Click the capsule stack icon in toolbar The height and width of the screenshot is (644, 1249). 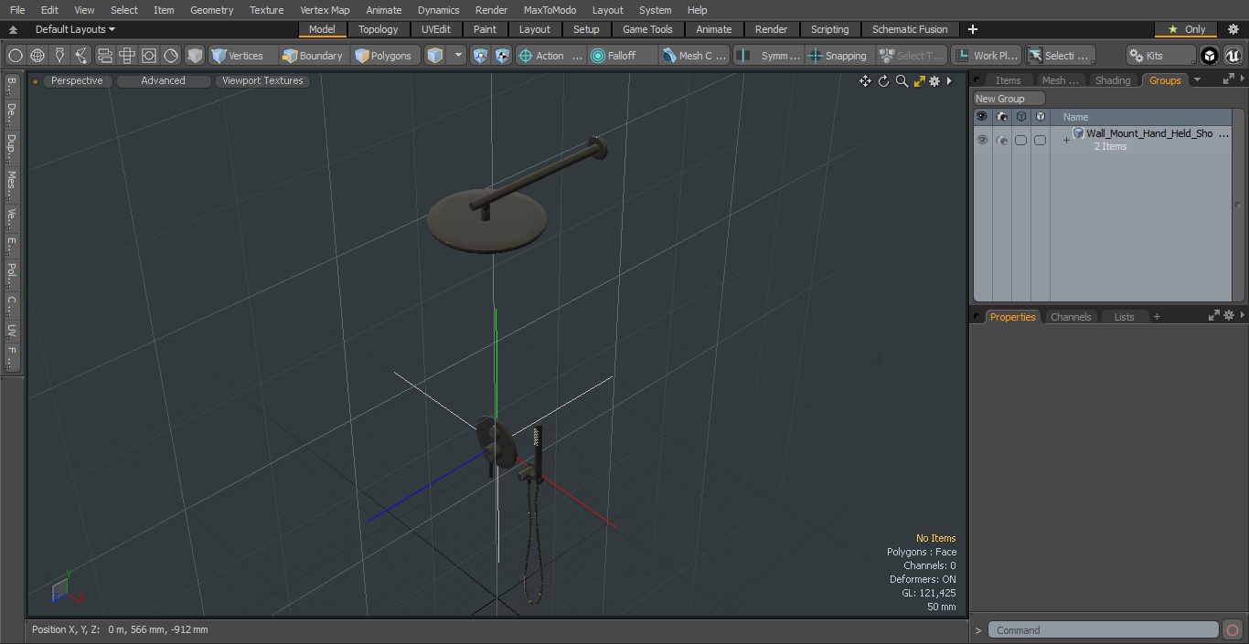point(104,56)
